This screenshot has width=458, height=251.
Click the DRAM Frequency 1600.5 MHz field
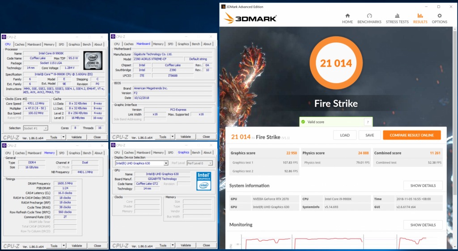65,183
